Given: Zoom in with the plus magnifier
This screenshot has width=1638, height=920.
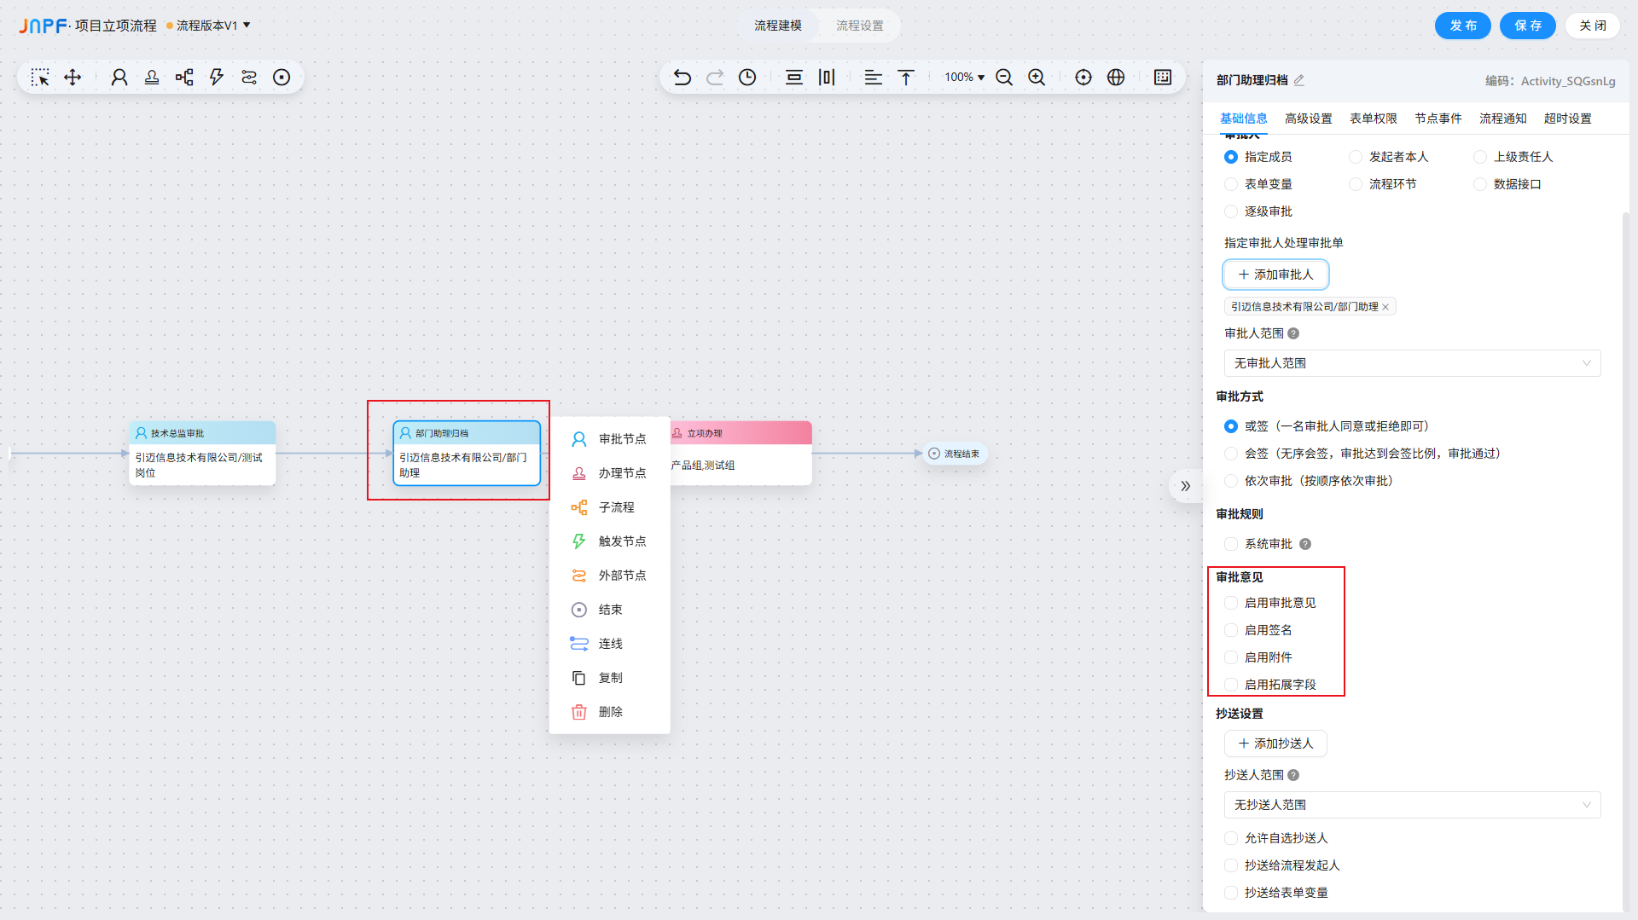Looking at the screenshot, I should pyautogui.click(x=1037, y=78).
